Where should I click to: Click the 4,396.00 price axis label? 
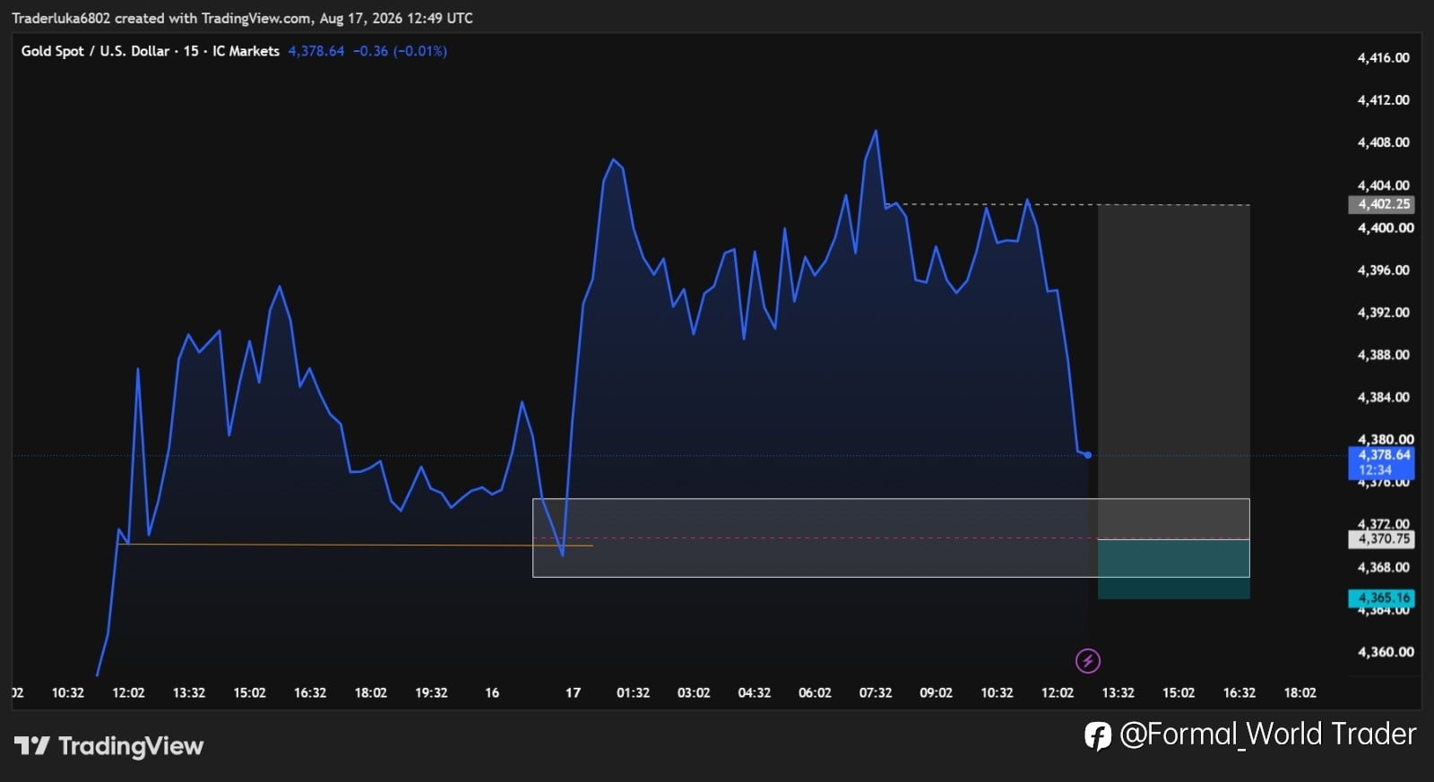point(1384,271)
